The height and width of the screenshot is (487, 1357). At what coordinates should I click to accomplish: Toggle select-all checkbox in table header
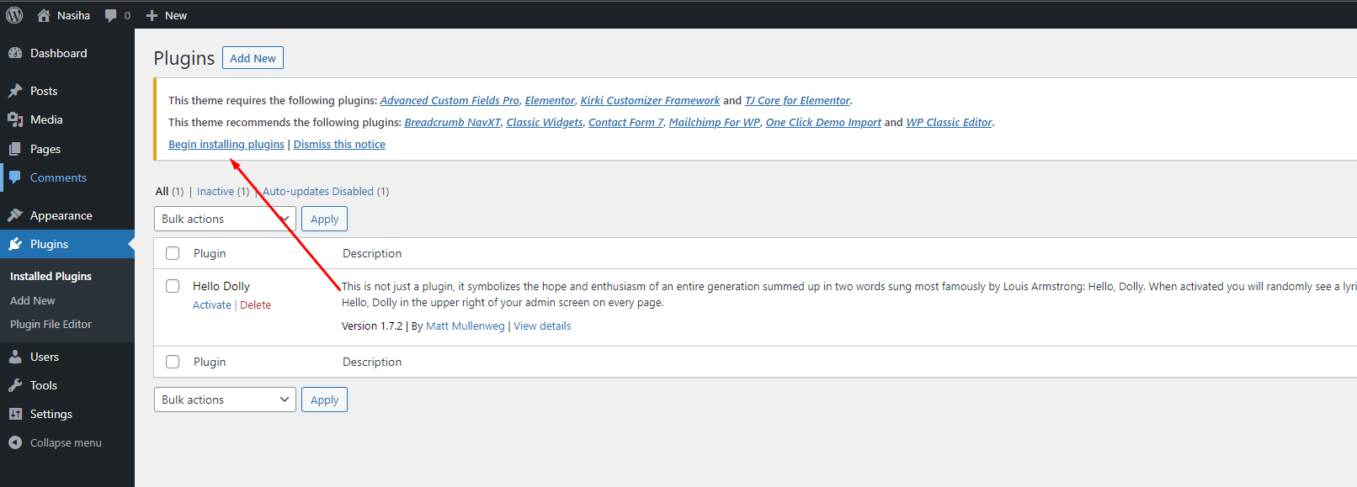[173, 253]
